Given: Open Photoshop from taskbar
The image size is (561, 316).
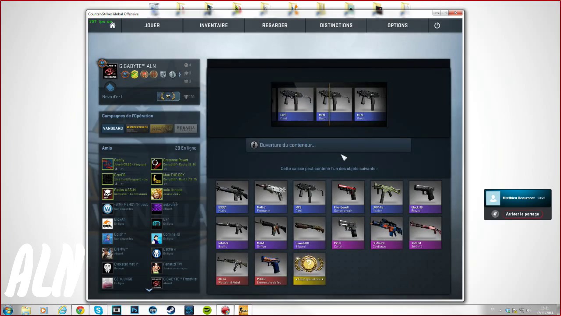Looking at the screenshot, I should [x=135, y=310].
